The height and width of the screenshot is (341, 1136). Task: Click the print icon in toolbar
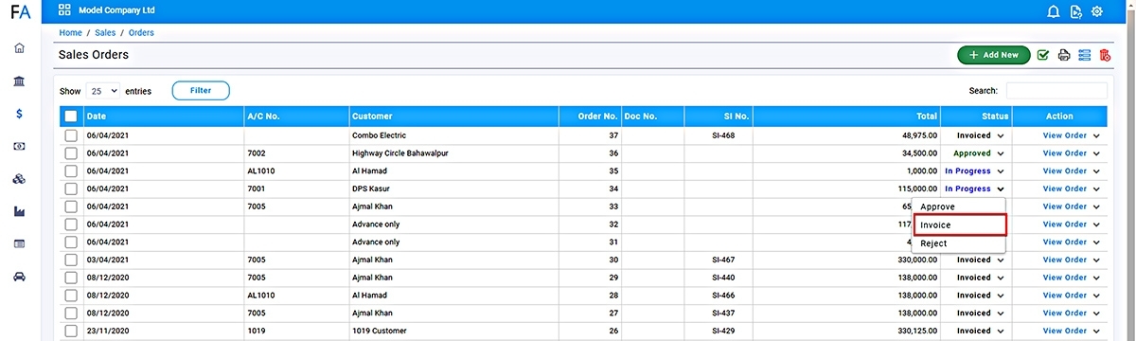[x=1064, y=55]
